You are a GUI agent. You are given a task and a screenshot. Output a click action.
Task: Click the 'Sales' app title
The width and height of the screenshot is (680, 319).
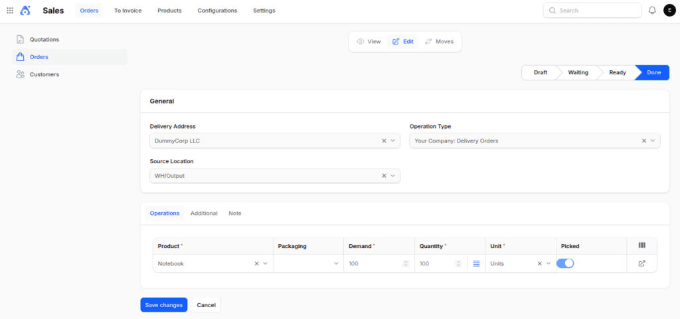coord(53,11)
